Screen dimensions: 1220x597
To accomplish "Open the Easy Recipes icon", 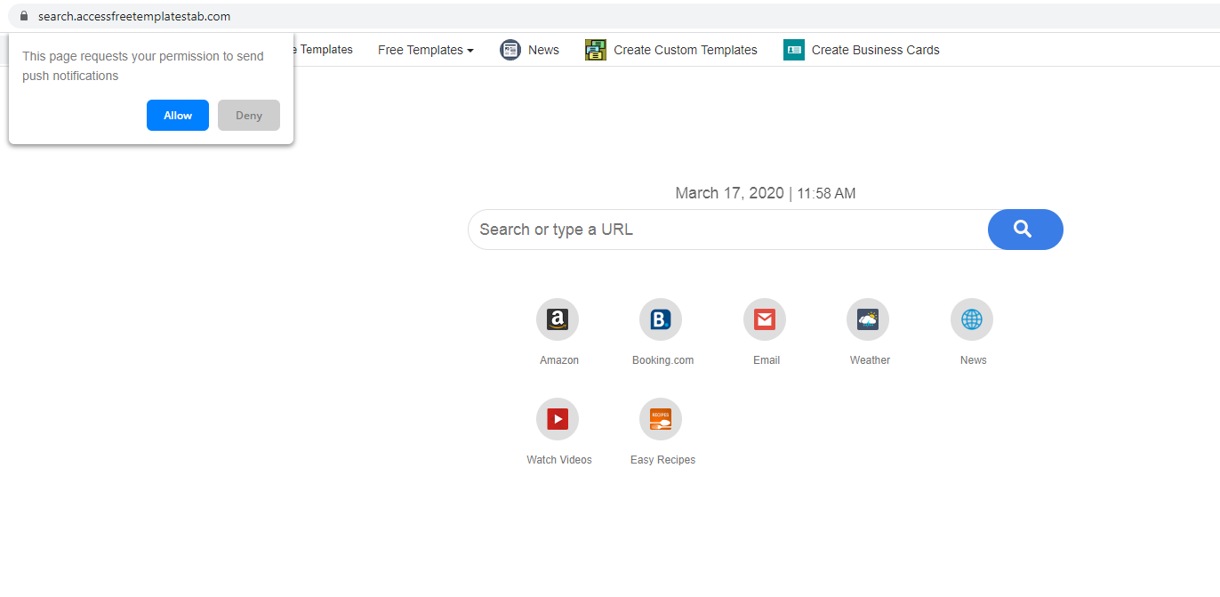I will 661,419.
